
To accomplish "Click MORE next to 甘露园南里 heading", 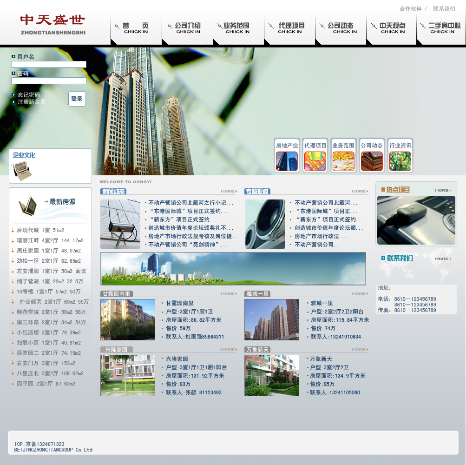I will click(229, 293).
